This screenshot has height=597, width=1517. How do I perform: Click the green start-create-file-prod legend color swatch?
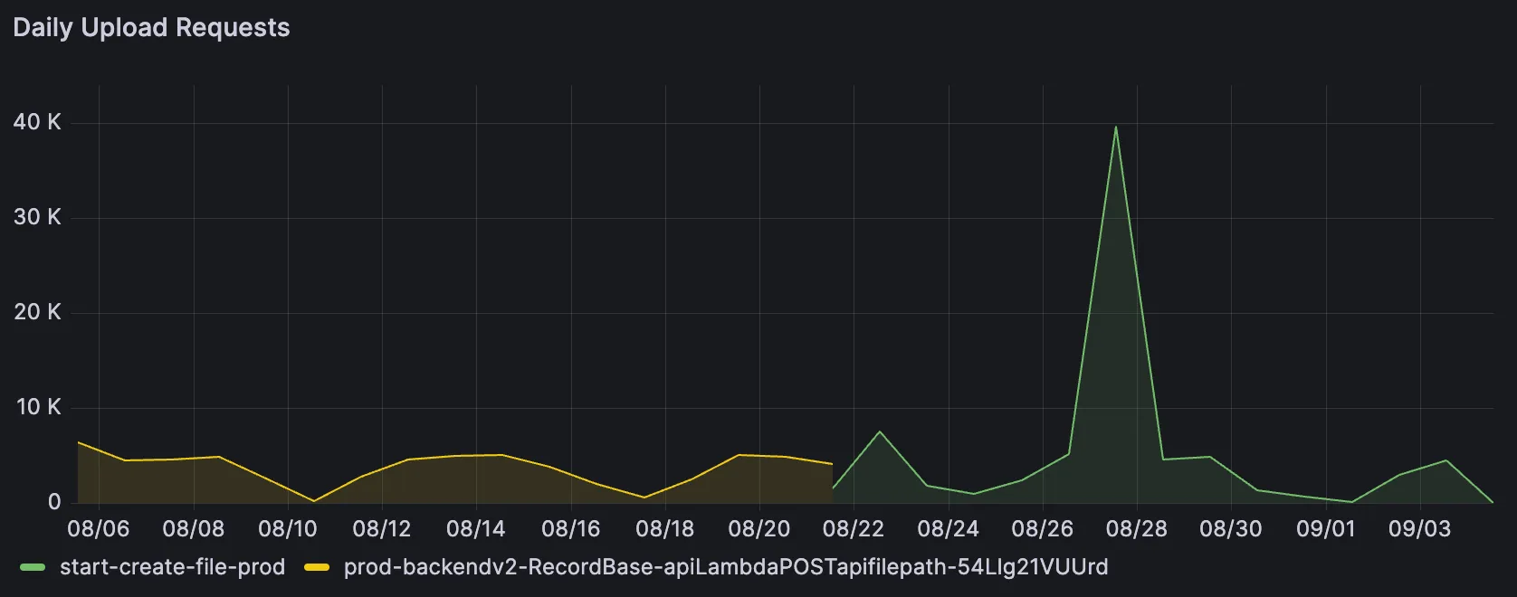(x=33, y=567)
